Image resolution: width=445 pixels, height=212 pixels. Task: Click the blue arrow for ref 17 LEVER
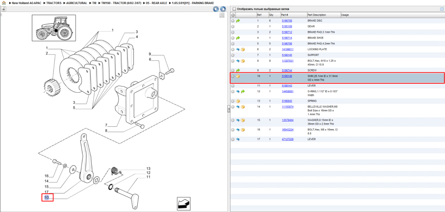point(238,139)
